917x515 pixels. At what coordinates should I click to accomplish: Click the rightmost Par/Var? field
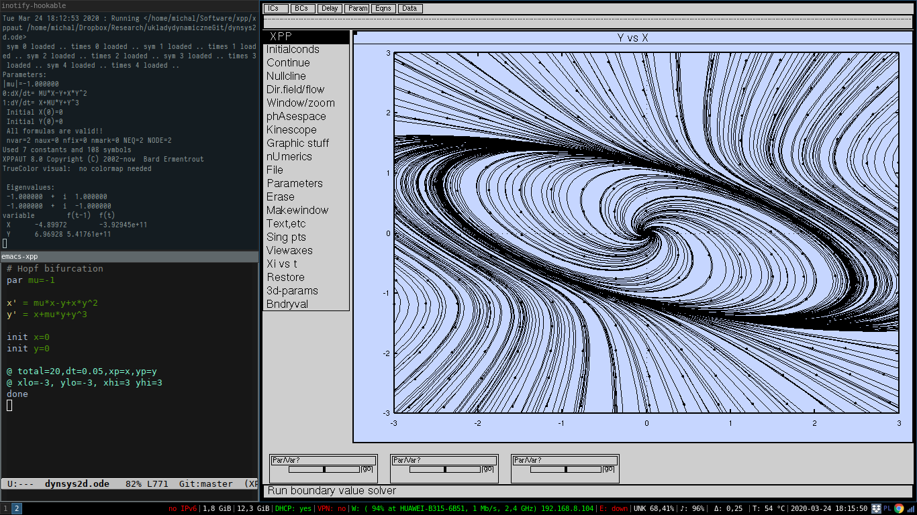(x=565, y=461)
